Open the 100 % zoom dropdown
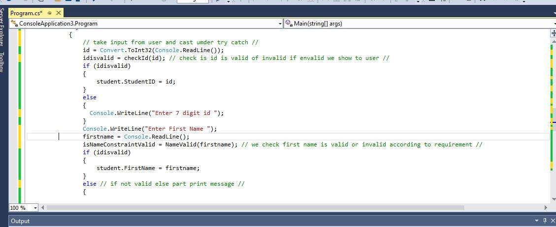This screenshot has width=556, height=227. coord(36,208)
